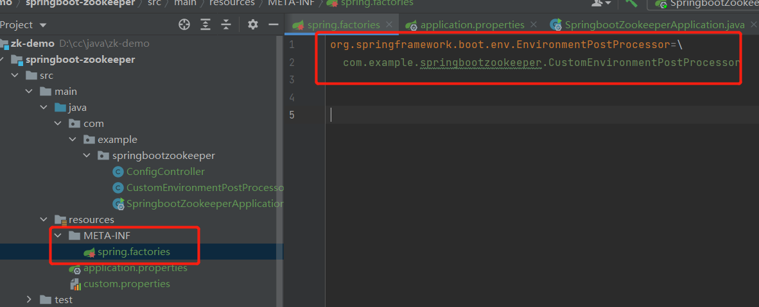Select ConfigController class in tree
The height and width of the screenshot is (307, 759).
[x=166, y=172]
